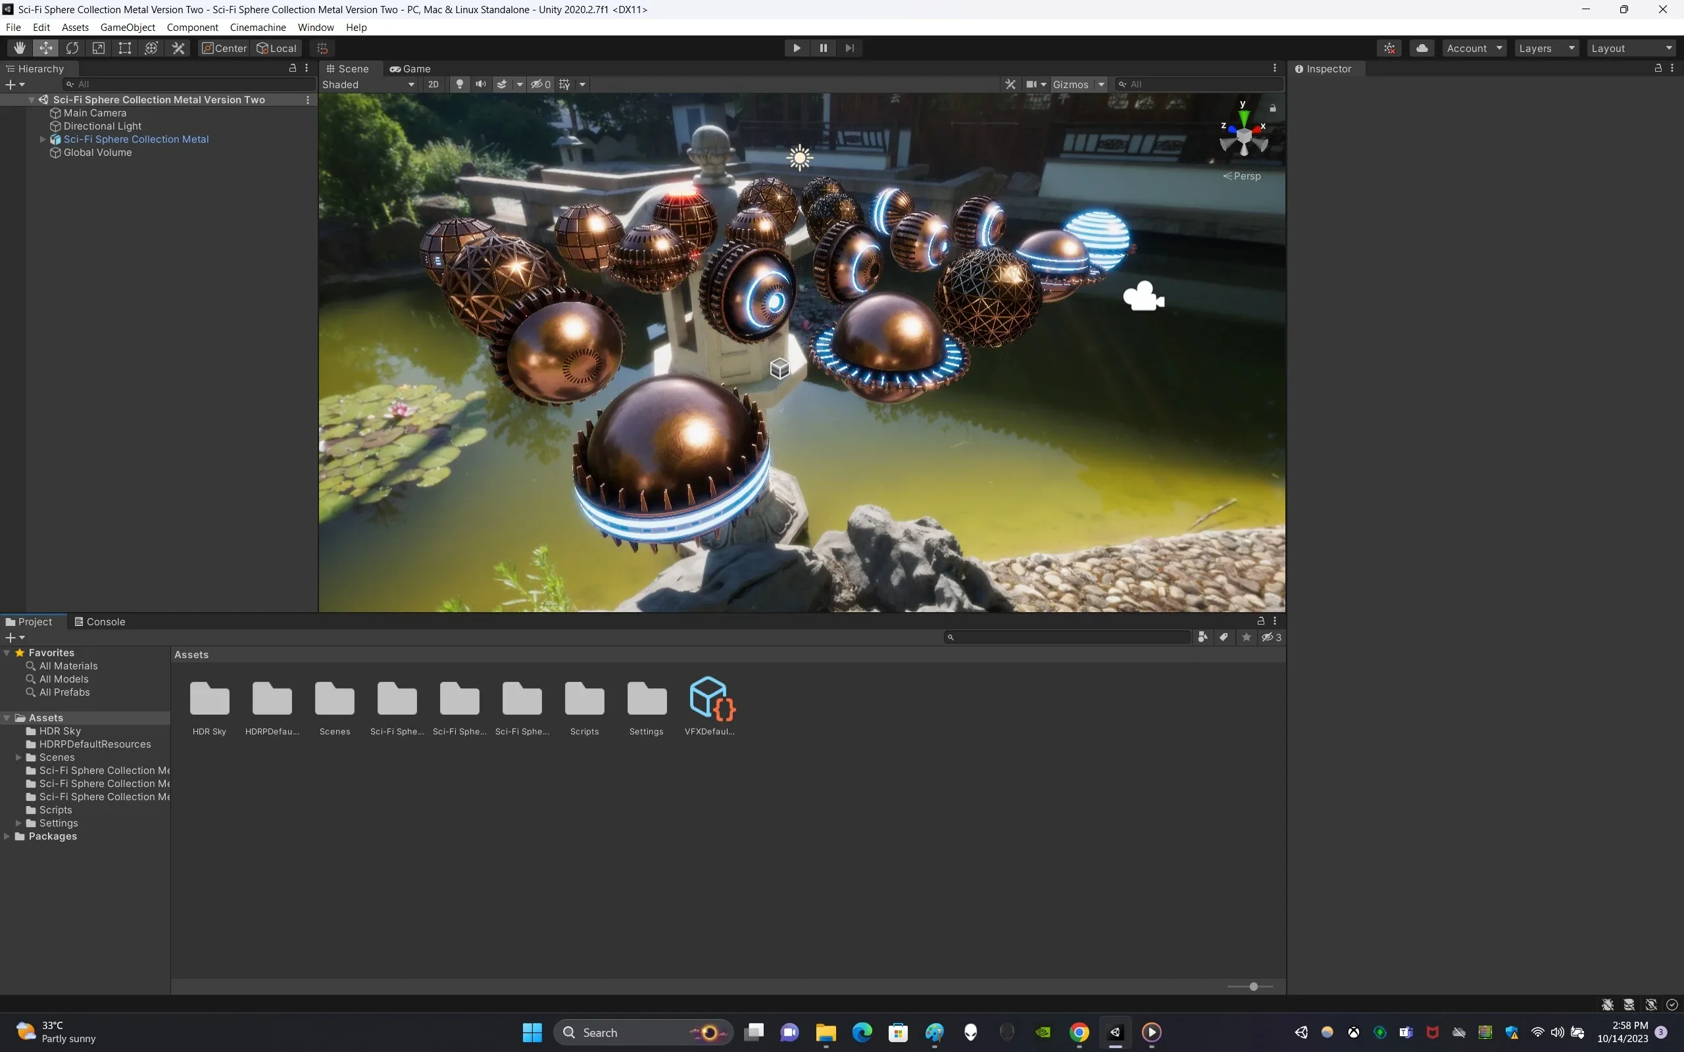
Task: Lock the scene view orientation gizmo
Action: [x=1273, y=108]
